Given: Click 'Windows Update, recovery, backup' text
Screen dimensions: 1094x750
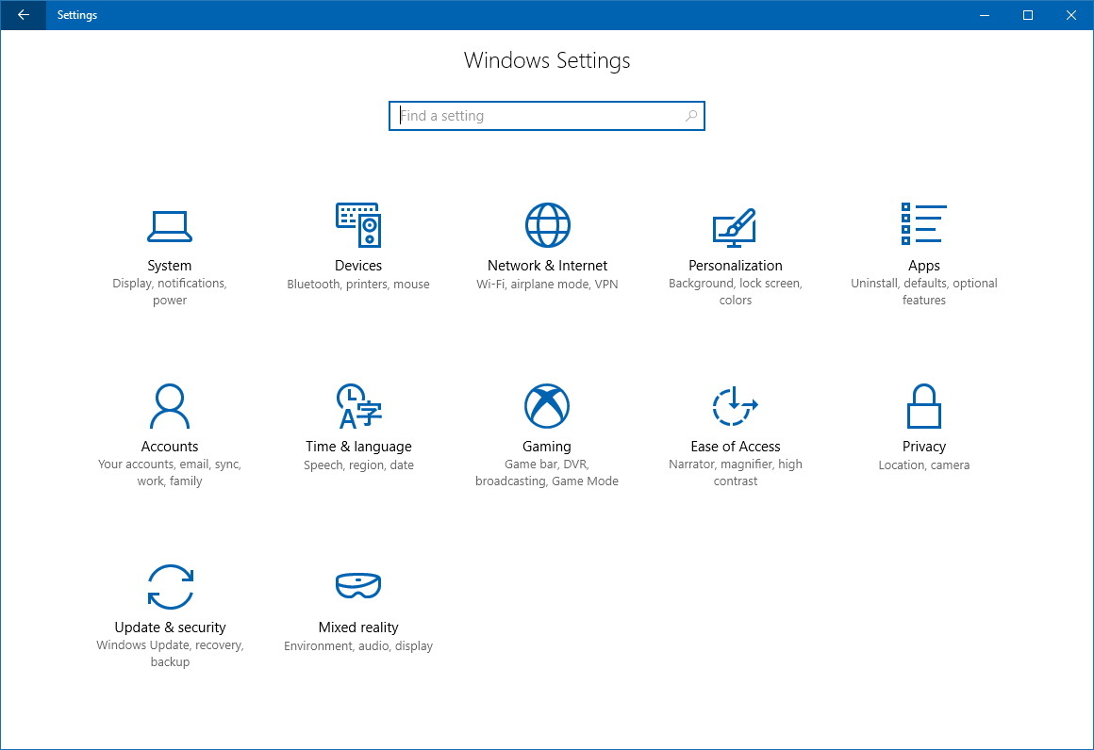Looking at the screenshot, I should [171, 653].
